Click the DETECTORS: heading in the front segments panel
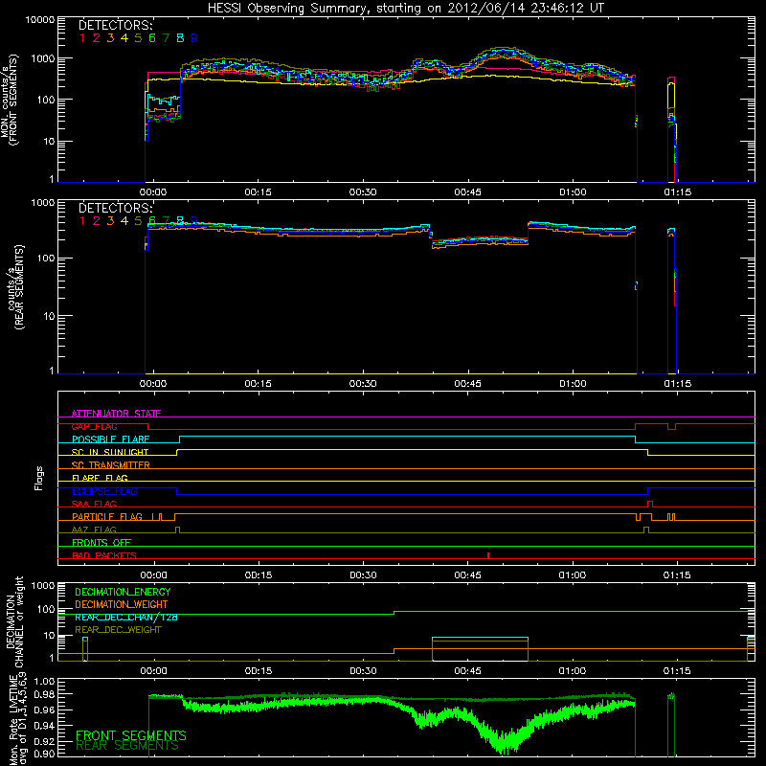 pos(116,25)
